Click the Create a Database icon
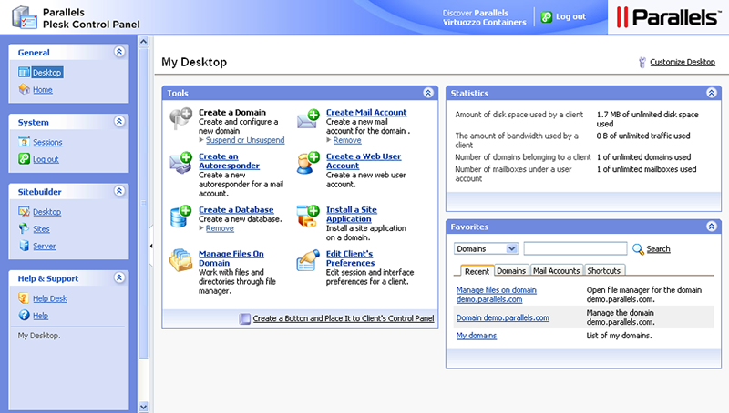Image resolution: width=729 pixels, height=413 pixels. coord(180,216)
